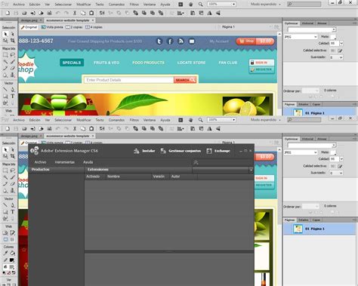Viewport: 358px width, 286px height.
Task: Open Ayuda menu in Extension Manager
Action: click(x=88, y=162)
